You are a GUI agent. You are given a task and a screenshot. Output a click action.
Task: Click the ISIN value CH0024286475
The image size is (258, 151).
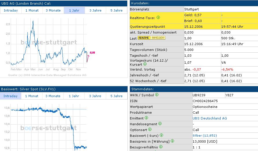205,101
